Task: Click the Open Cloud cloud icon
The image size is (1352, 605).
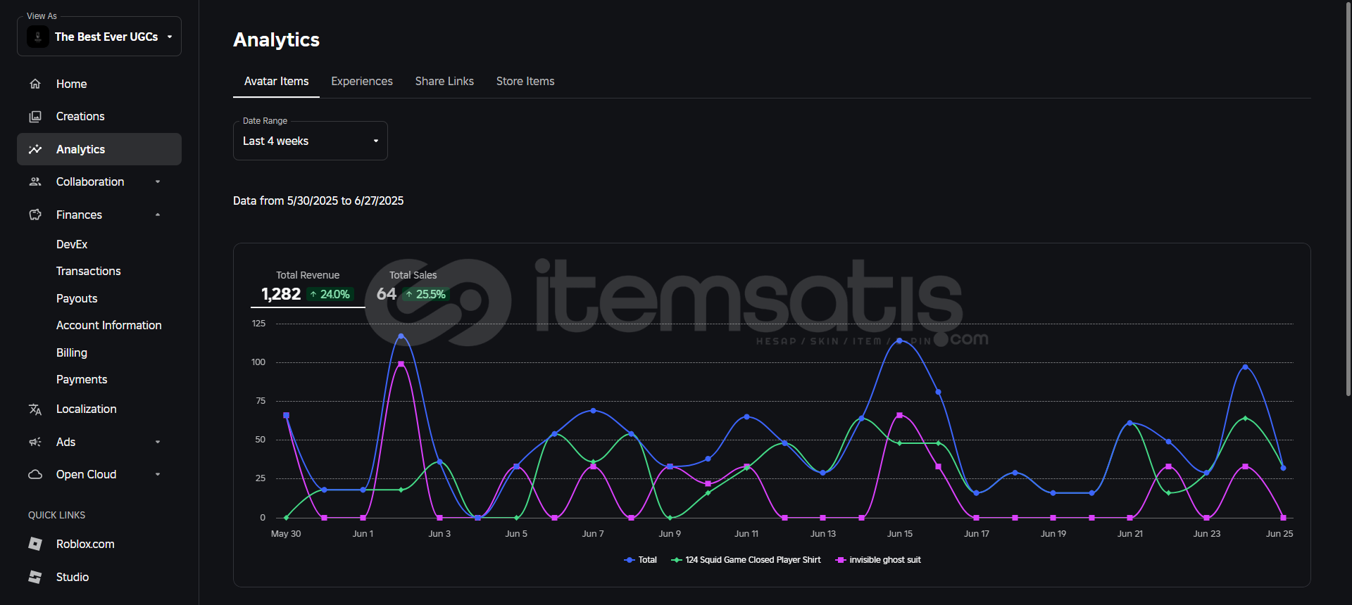Action: pos(35,474)
